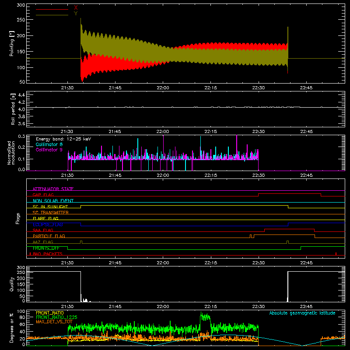350x350 pixels.
Task: Select the green FRONT_RATIO_1225 legend label
Action: click(x=56, y=317)
